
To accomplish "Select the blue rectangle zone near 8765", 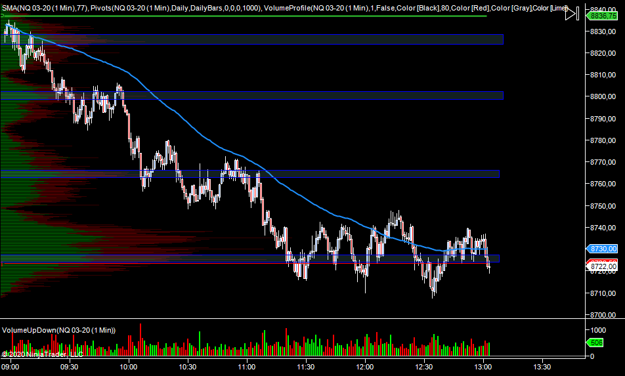I will coord(263,174).
